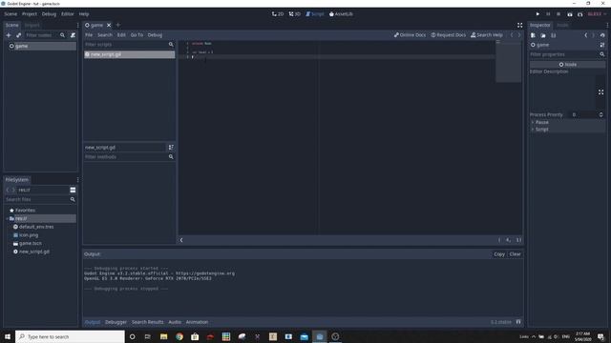Click the Node category header
611x343 pixels.
[567, 65]
